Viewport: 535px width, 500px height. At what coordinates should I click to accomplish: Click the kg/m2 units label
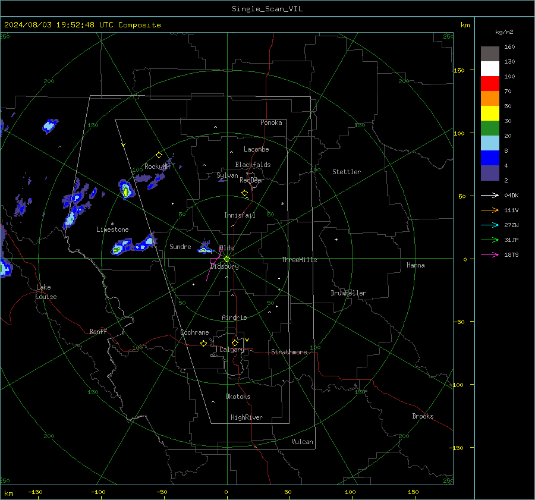504,32
